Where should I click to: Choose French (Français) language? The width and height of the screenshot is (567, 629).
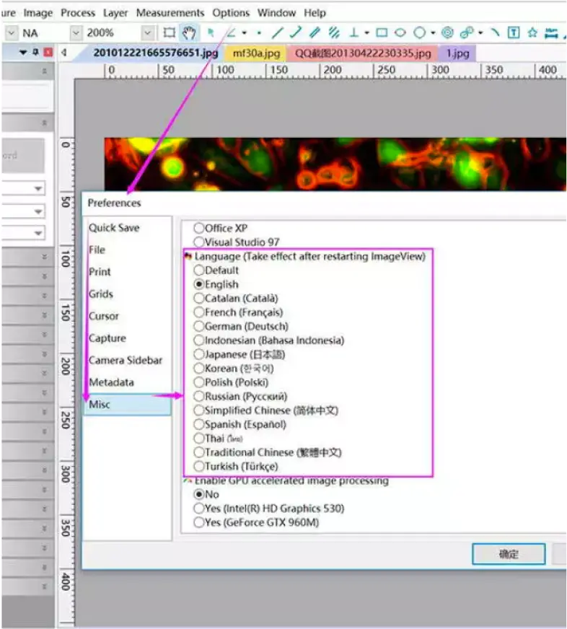coord(199,312)
